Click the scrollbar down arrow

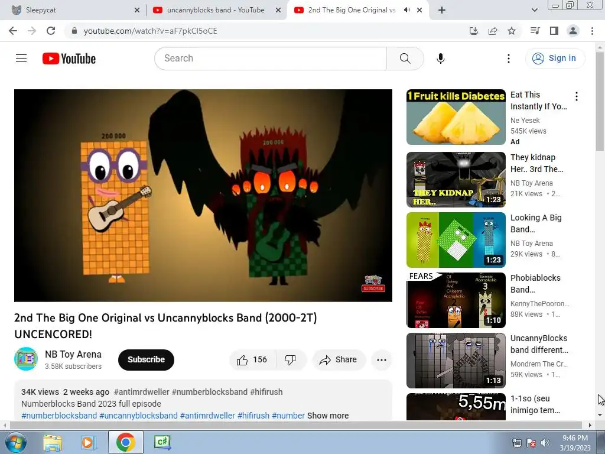coord(600,415)
